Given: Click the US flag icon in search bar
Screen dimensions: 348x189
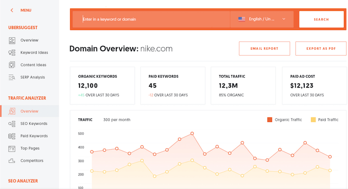Looking at the screenshot, I should coord(242,19).
